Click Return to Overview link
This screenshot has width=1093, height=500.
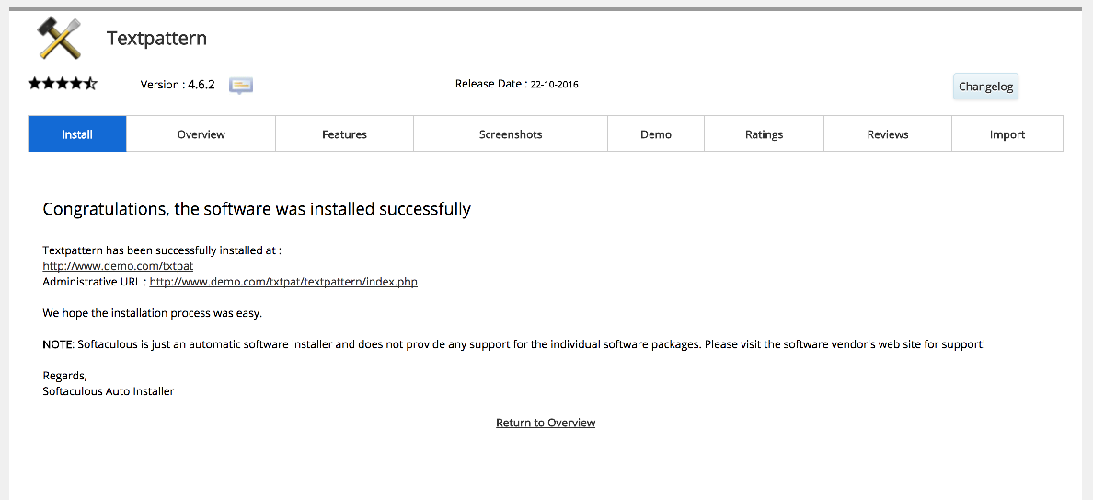click(546, 423)
